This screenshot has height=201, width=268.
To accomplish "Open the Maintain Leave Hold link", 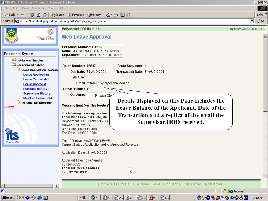I will pyautogui.click(x=38, y=98).
